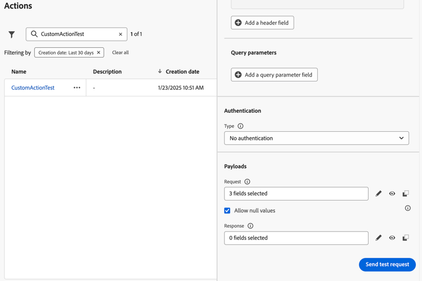Open the CustomActionTest action link

point(33,88)
